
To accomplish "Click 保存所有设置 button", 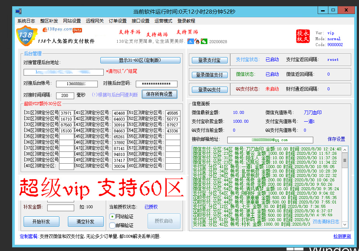I will click(159, 94).
